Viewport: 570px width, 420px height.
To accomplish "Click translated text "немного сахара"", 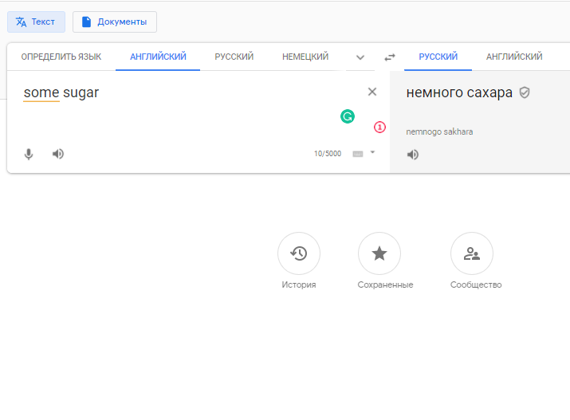I will click(459, 92).
